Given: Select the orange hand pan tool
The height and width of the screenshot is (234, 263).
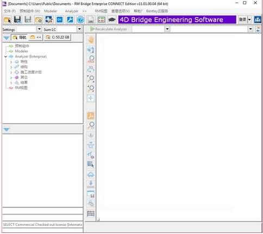Looking at the screenshot, I should click(91, 40).
